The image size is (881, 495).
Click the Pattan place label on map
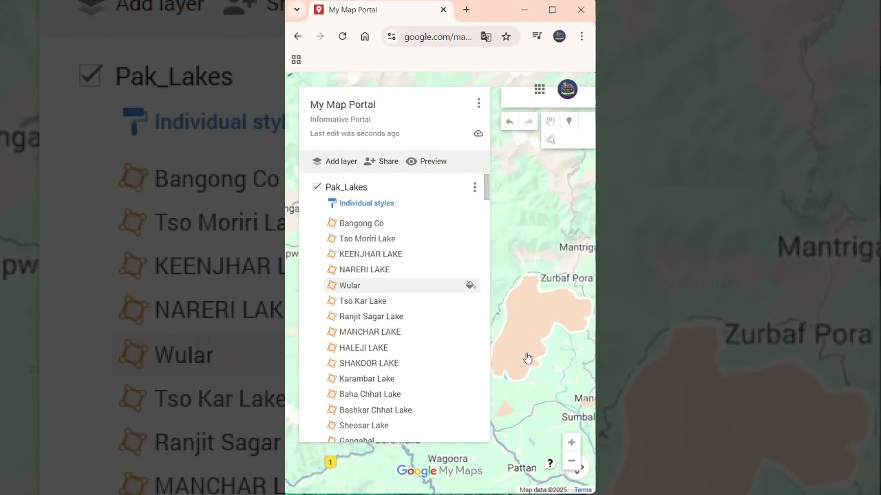coord(522,468)
